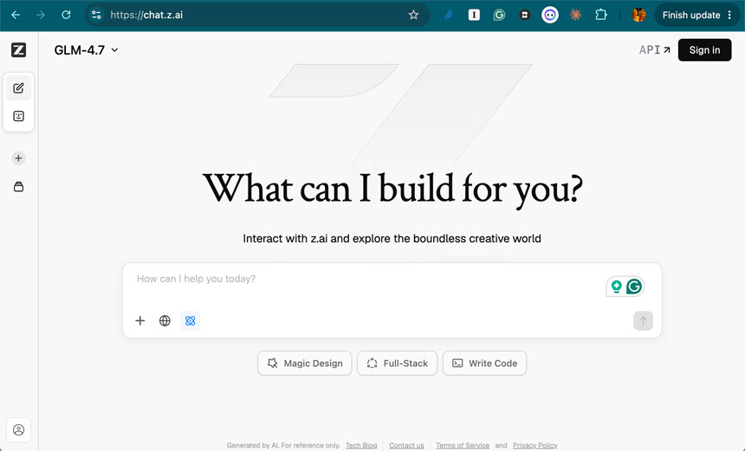Open the user profile icon at the sidebar bottom
745x451 pixels.
pos(18,430)
